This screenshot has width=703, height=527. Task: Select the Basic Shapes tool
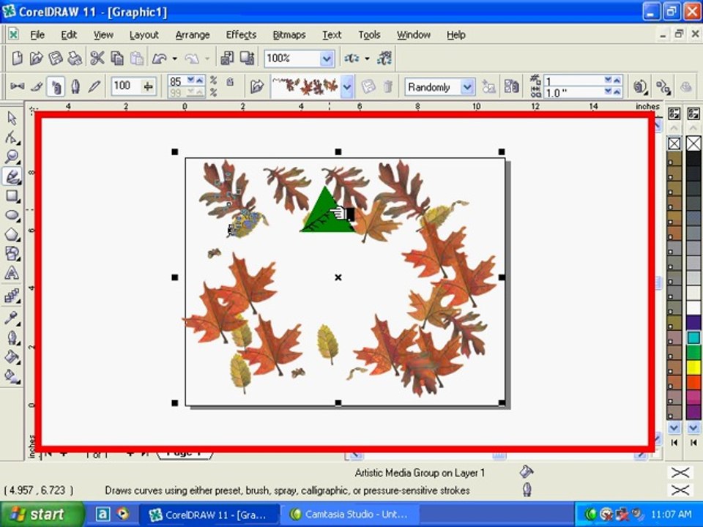[x=12, y=254]
